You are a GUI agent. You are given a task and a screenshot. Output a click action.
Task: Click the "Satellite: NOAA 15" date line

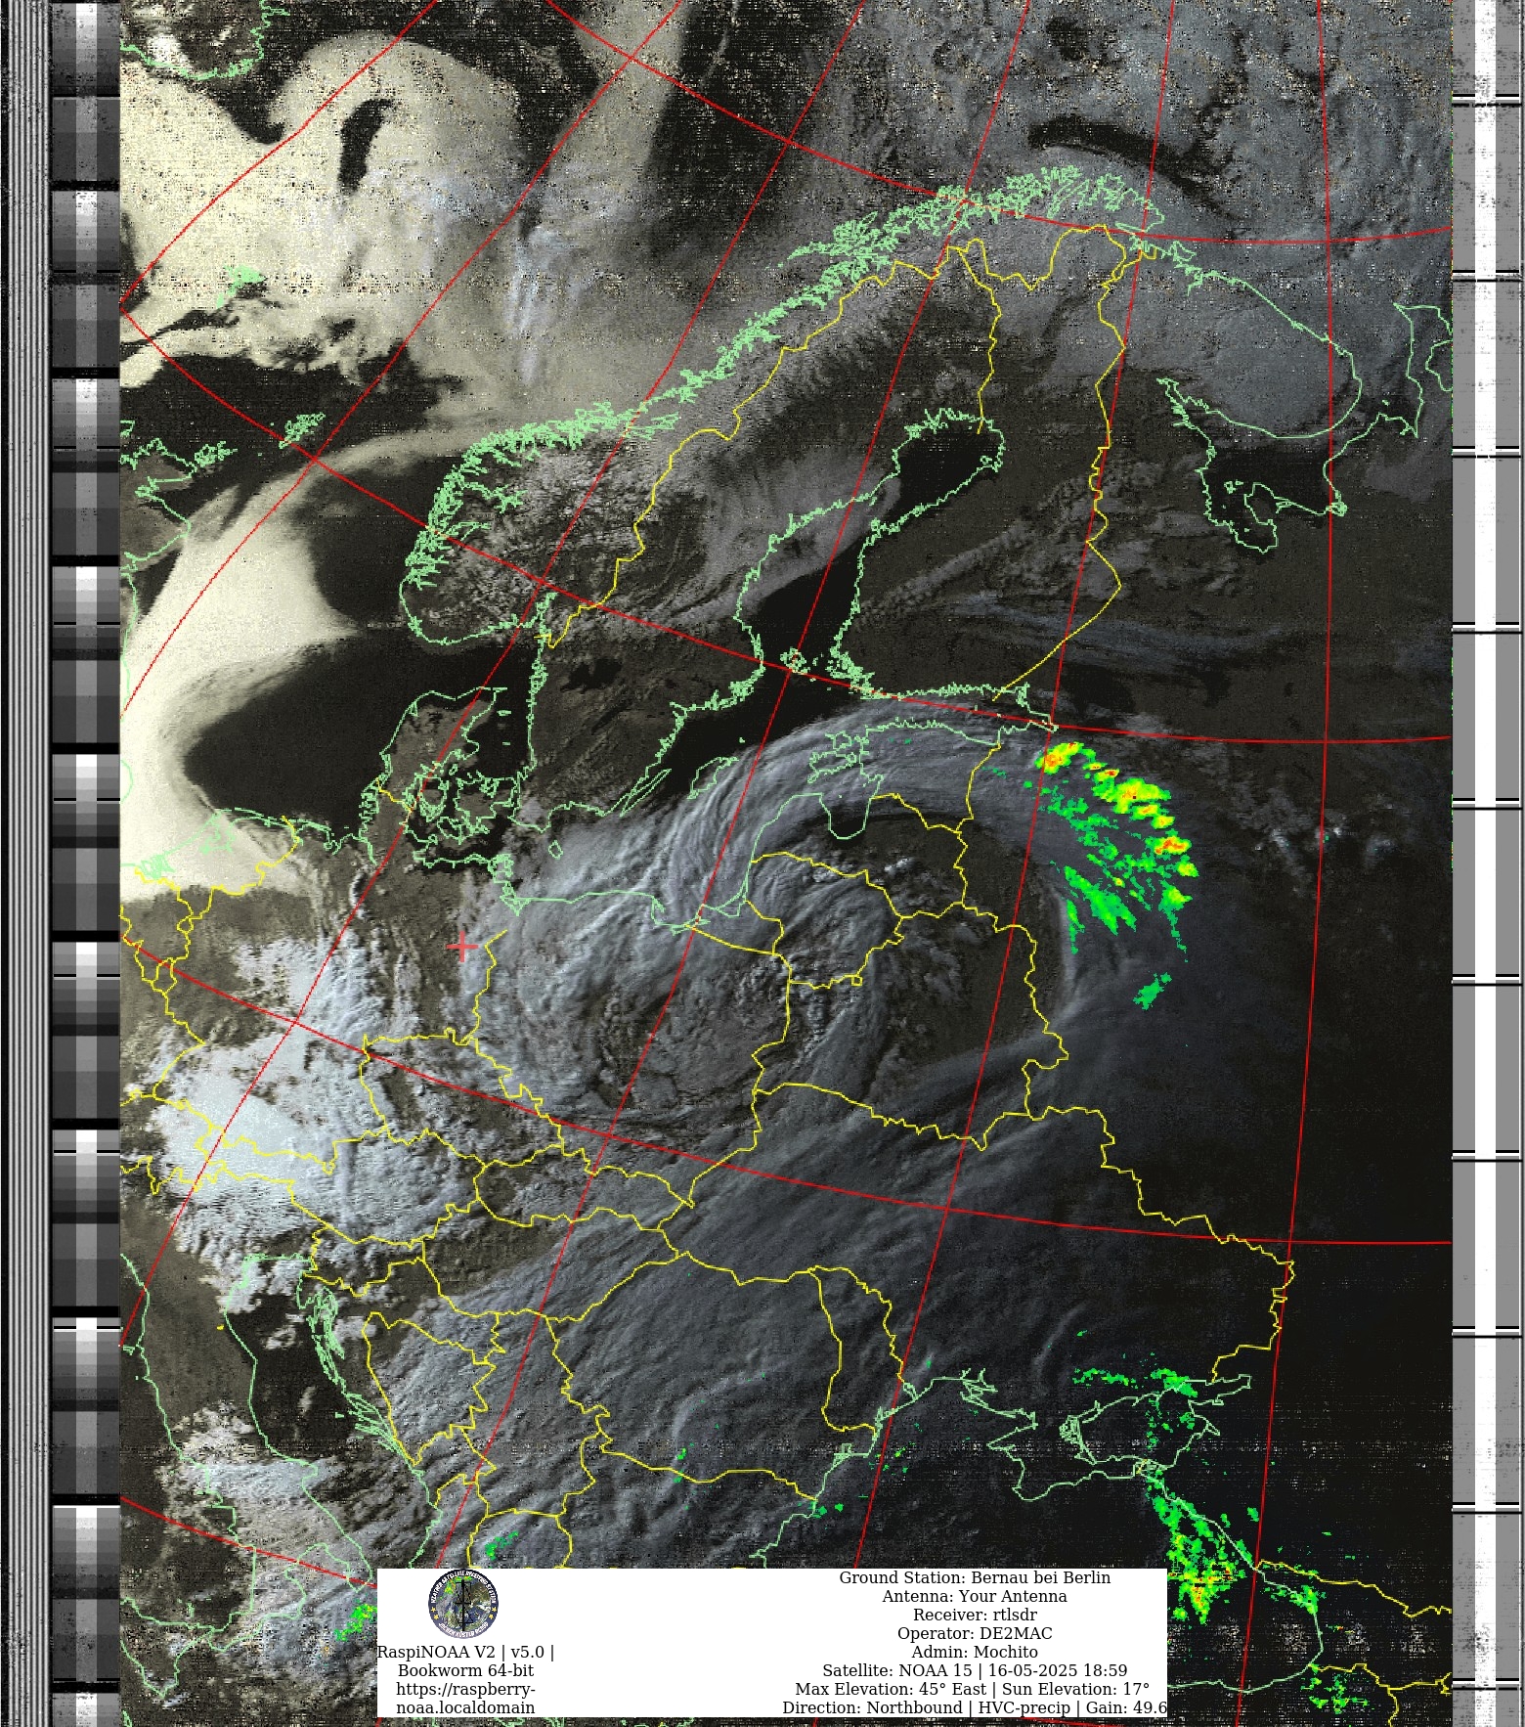point(975,1670)
